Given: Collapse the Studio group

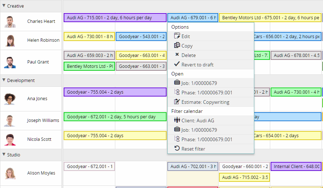Looking at the screenshot, I should pyautogui.click(x=4, y=155).
